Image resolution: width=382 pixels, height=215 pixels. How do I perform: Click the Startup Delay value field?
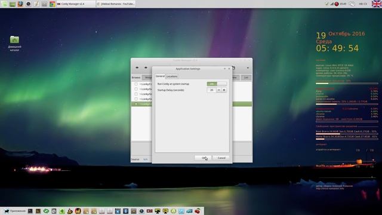pos(211,90)
